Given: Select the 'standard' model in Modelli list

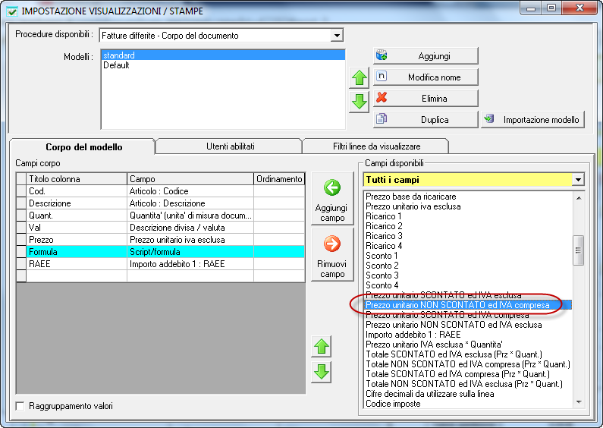Looking at the screenshot, I should tap(223, 55).
